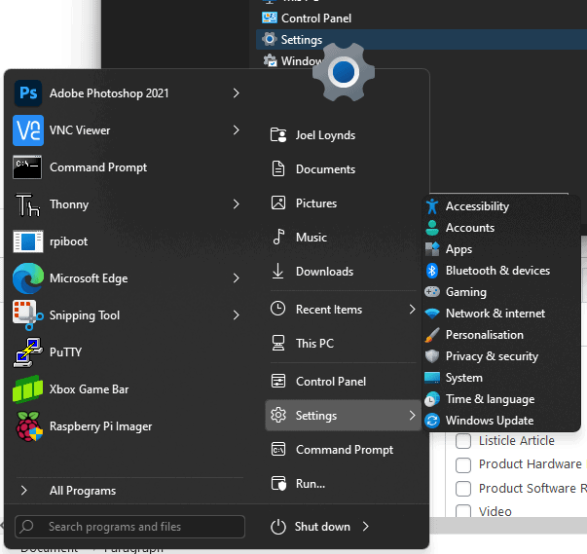Open rpiboot program icon
This screenshot has height=554, width=587.
tap(28, 241)
